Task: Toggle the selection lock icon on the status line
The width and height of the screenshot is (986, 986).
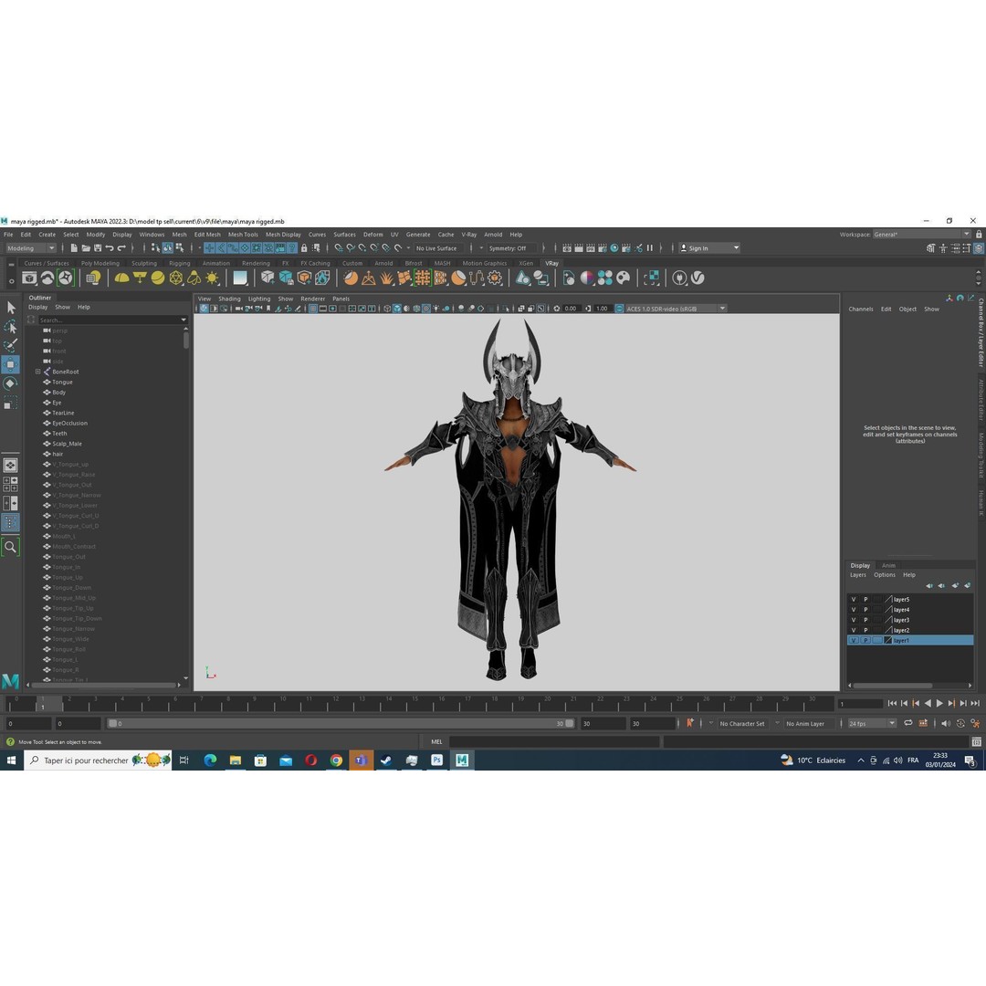Action: [x=304, y=247]
